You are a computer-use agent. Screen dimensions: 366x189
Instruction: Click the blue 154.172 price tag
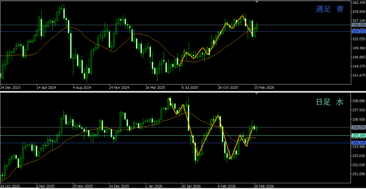[x=358, y=31]
